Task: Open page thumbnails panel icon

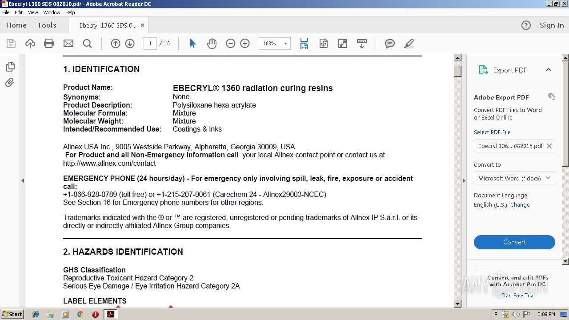Action: click(x=10, y=67)
